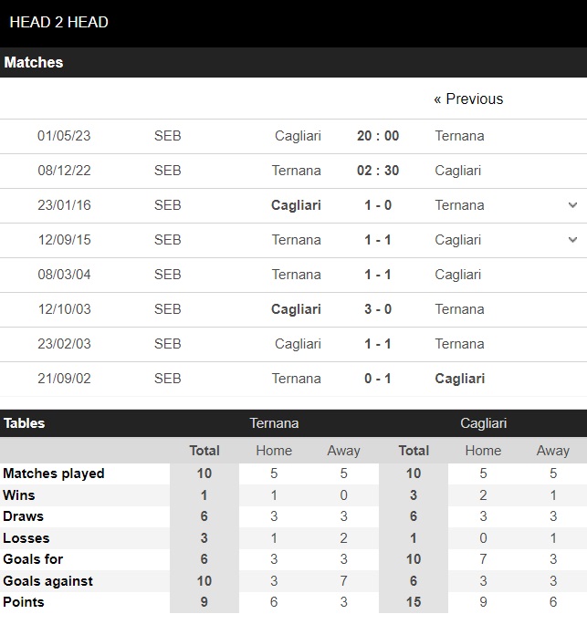
Task: Open the 20 : 00 Cagliari vs Ternana fixture
Action: click(378, 136)
